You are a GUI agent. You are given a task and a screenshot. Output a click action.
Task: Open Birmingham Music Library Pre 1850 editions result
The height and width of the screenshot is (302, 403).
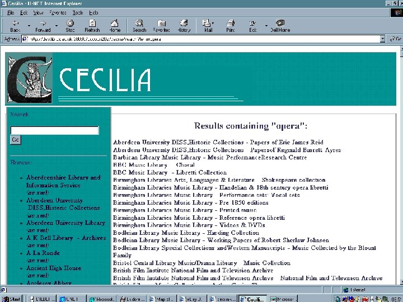191,202
